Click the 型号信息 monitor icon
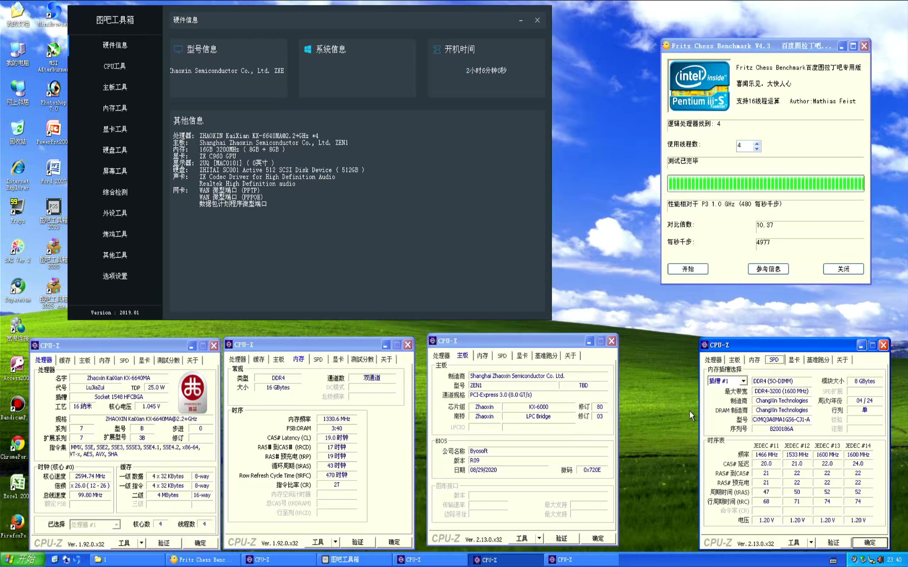The width and height of the screenshot is (908, 567). tap(178, 49)
